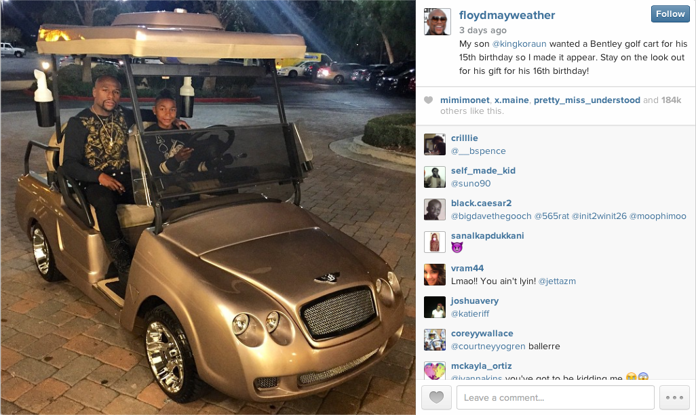Image resolution: width=696 pixels, height=415 pixels.
Task: Open floydmayweather's profile picture
Action: click(438, 21)
